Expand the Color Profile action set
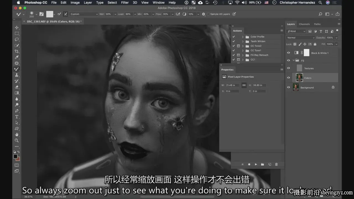Image resolution: width=354 pixels, height=199 pixels. click(x=243, y=37)
